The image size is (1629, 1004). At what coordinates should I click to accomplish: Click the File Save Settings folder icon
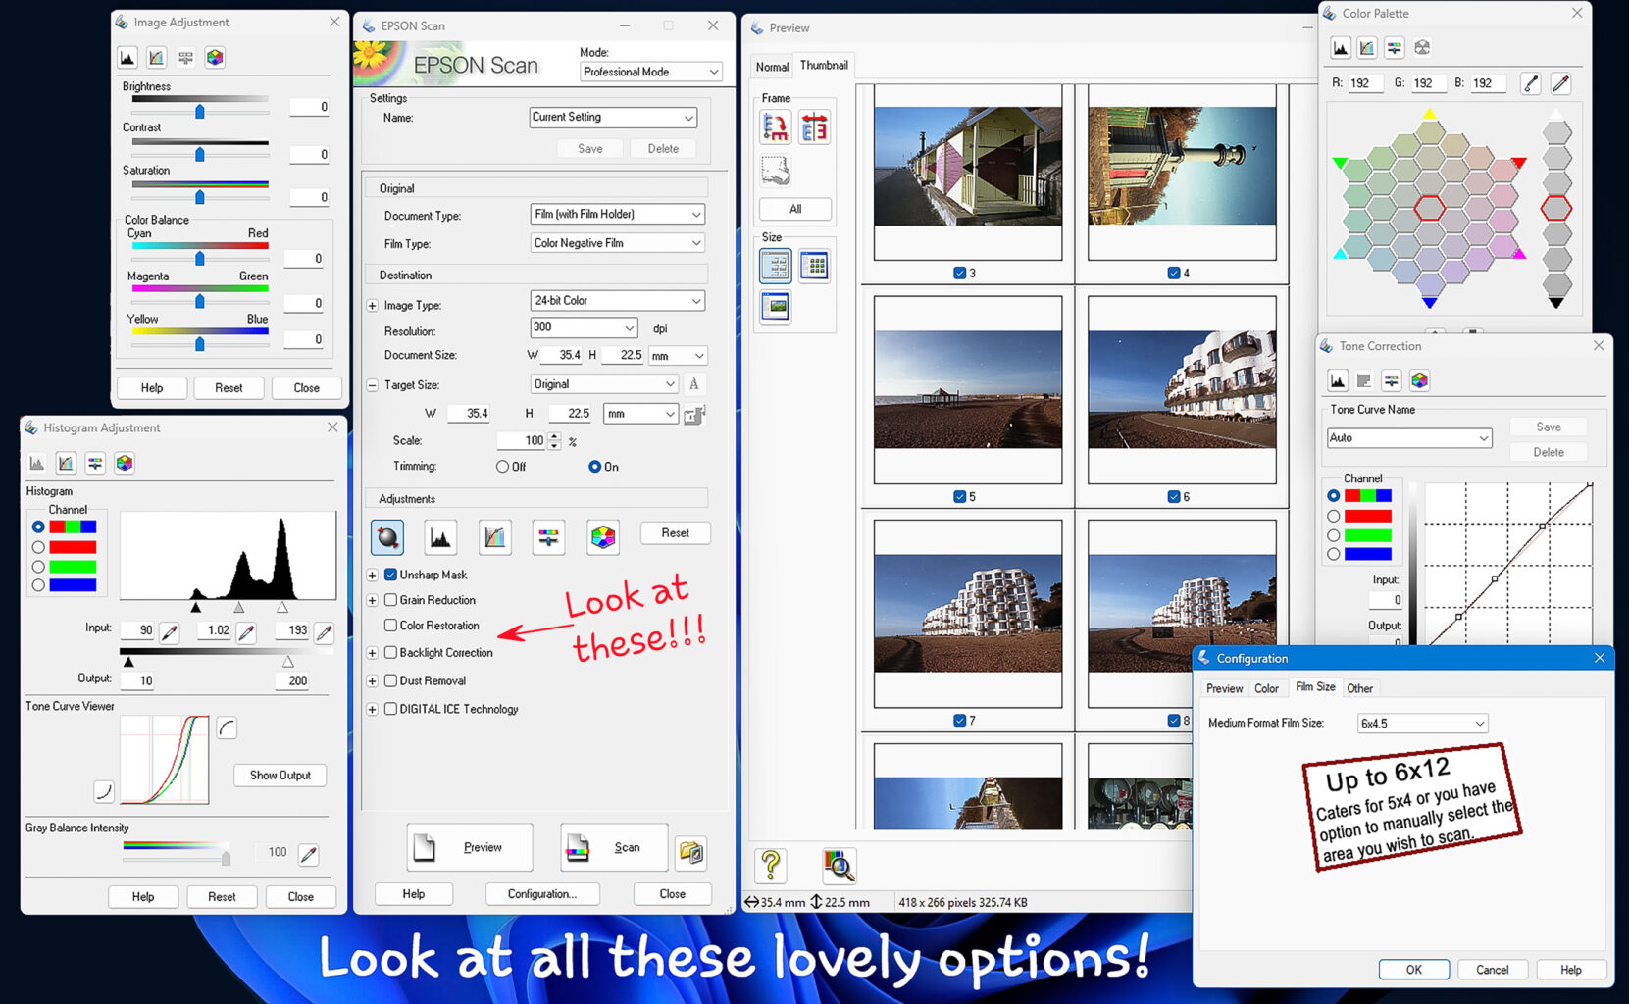(x=691, y=852)
